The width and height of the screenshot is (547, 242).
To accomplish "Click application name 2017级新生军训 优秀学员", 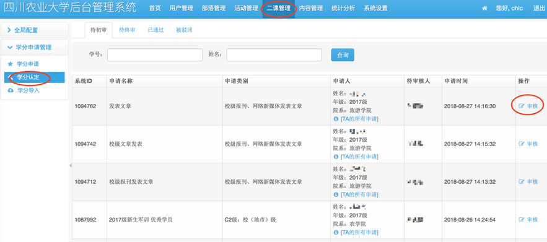I will (x=141, y=220).
